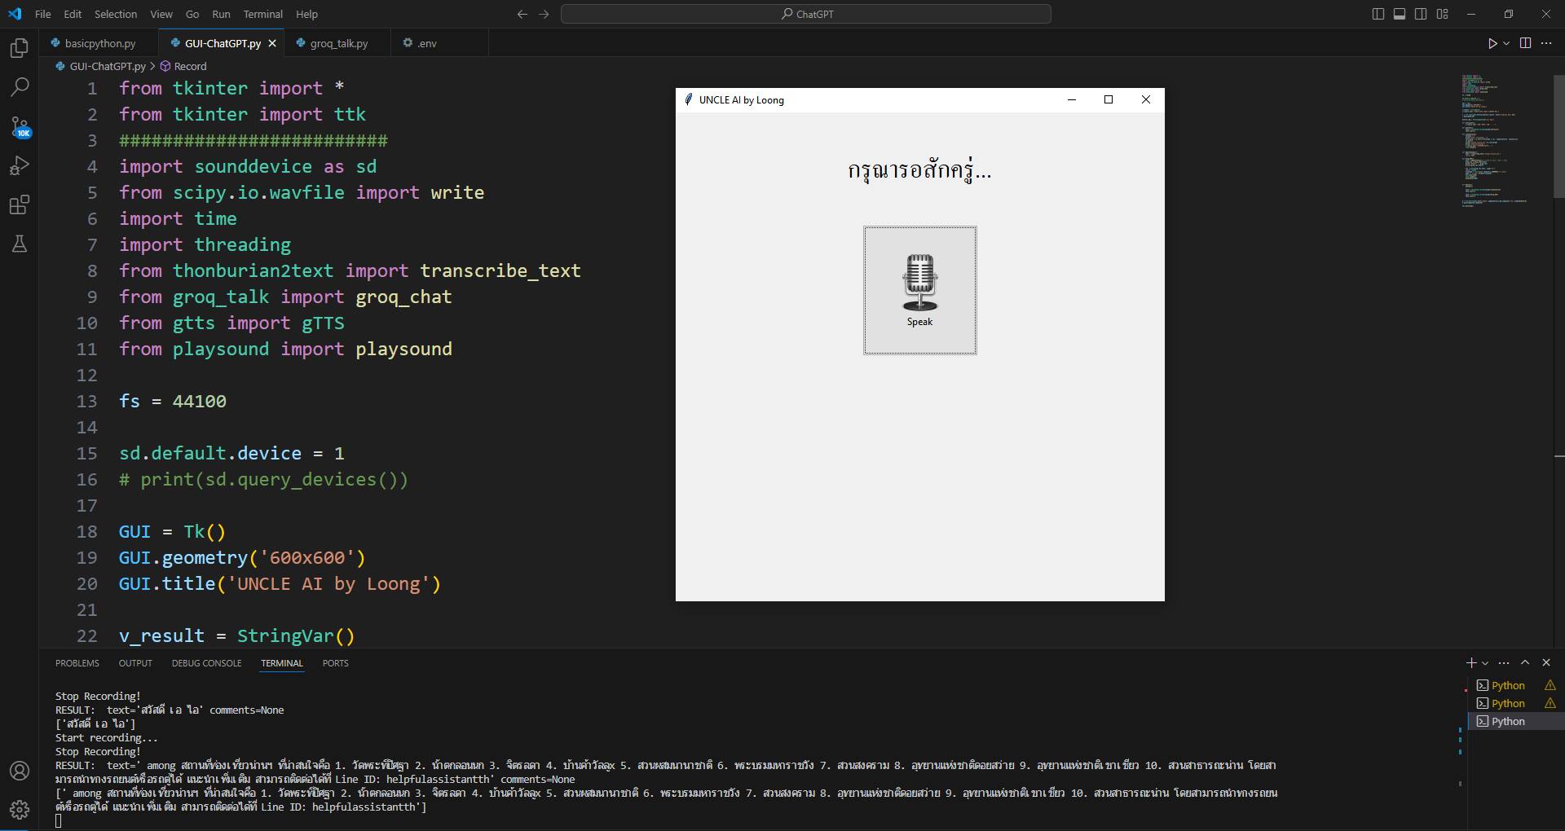Click the Run Python File play button
Viewport: 1565px width, 831px height.
(1492, 43)
